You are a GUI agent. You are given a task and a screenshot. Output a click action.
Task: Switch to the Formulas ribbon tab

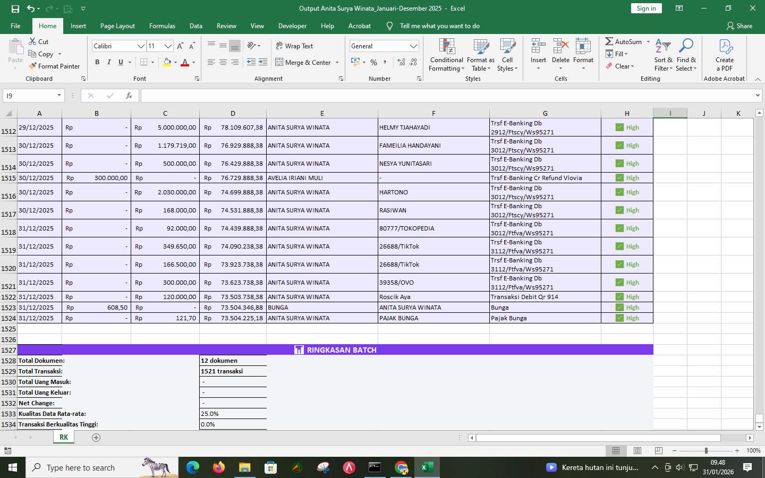(162, 25)
